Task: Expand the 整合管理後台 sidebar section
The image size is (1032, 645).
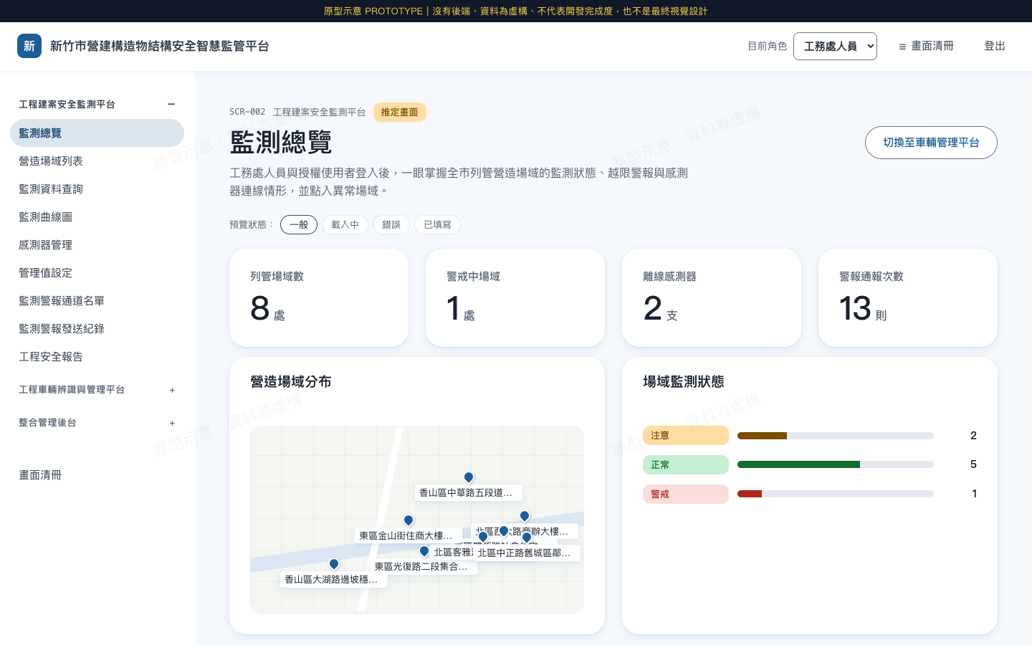Action: click(97, 423)
